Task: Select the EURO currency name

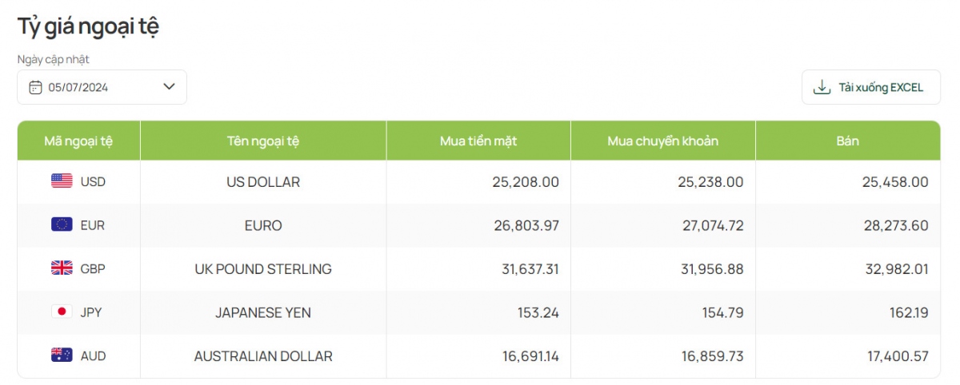Action: [x=263, y=225]
